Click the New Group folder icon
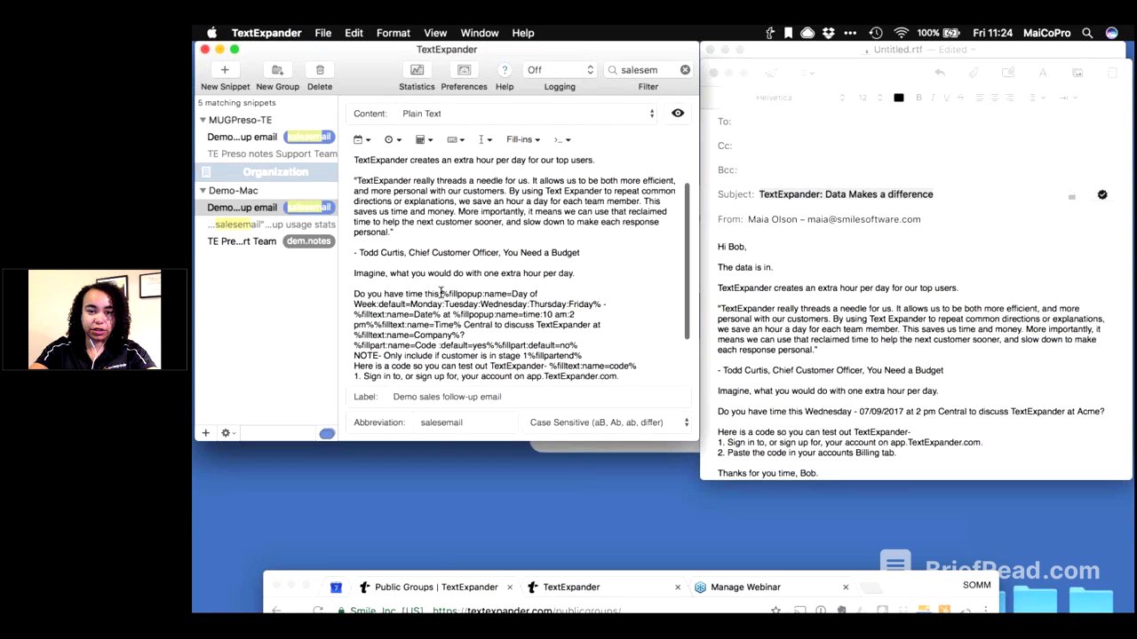 [277, 70]
